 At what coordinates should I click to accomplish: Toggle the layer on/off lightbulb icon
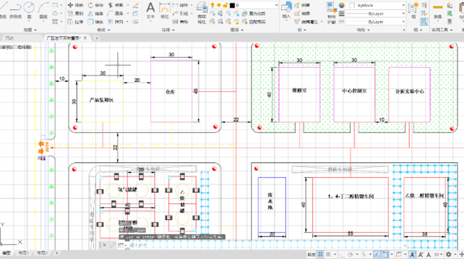212,5
